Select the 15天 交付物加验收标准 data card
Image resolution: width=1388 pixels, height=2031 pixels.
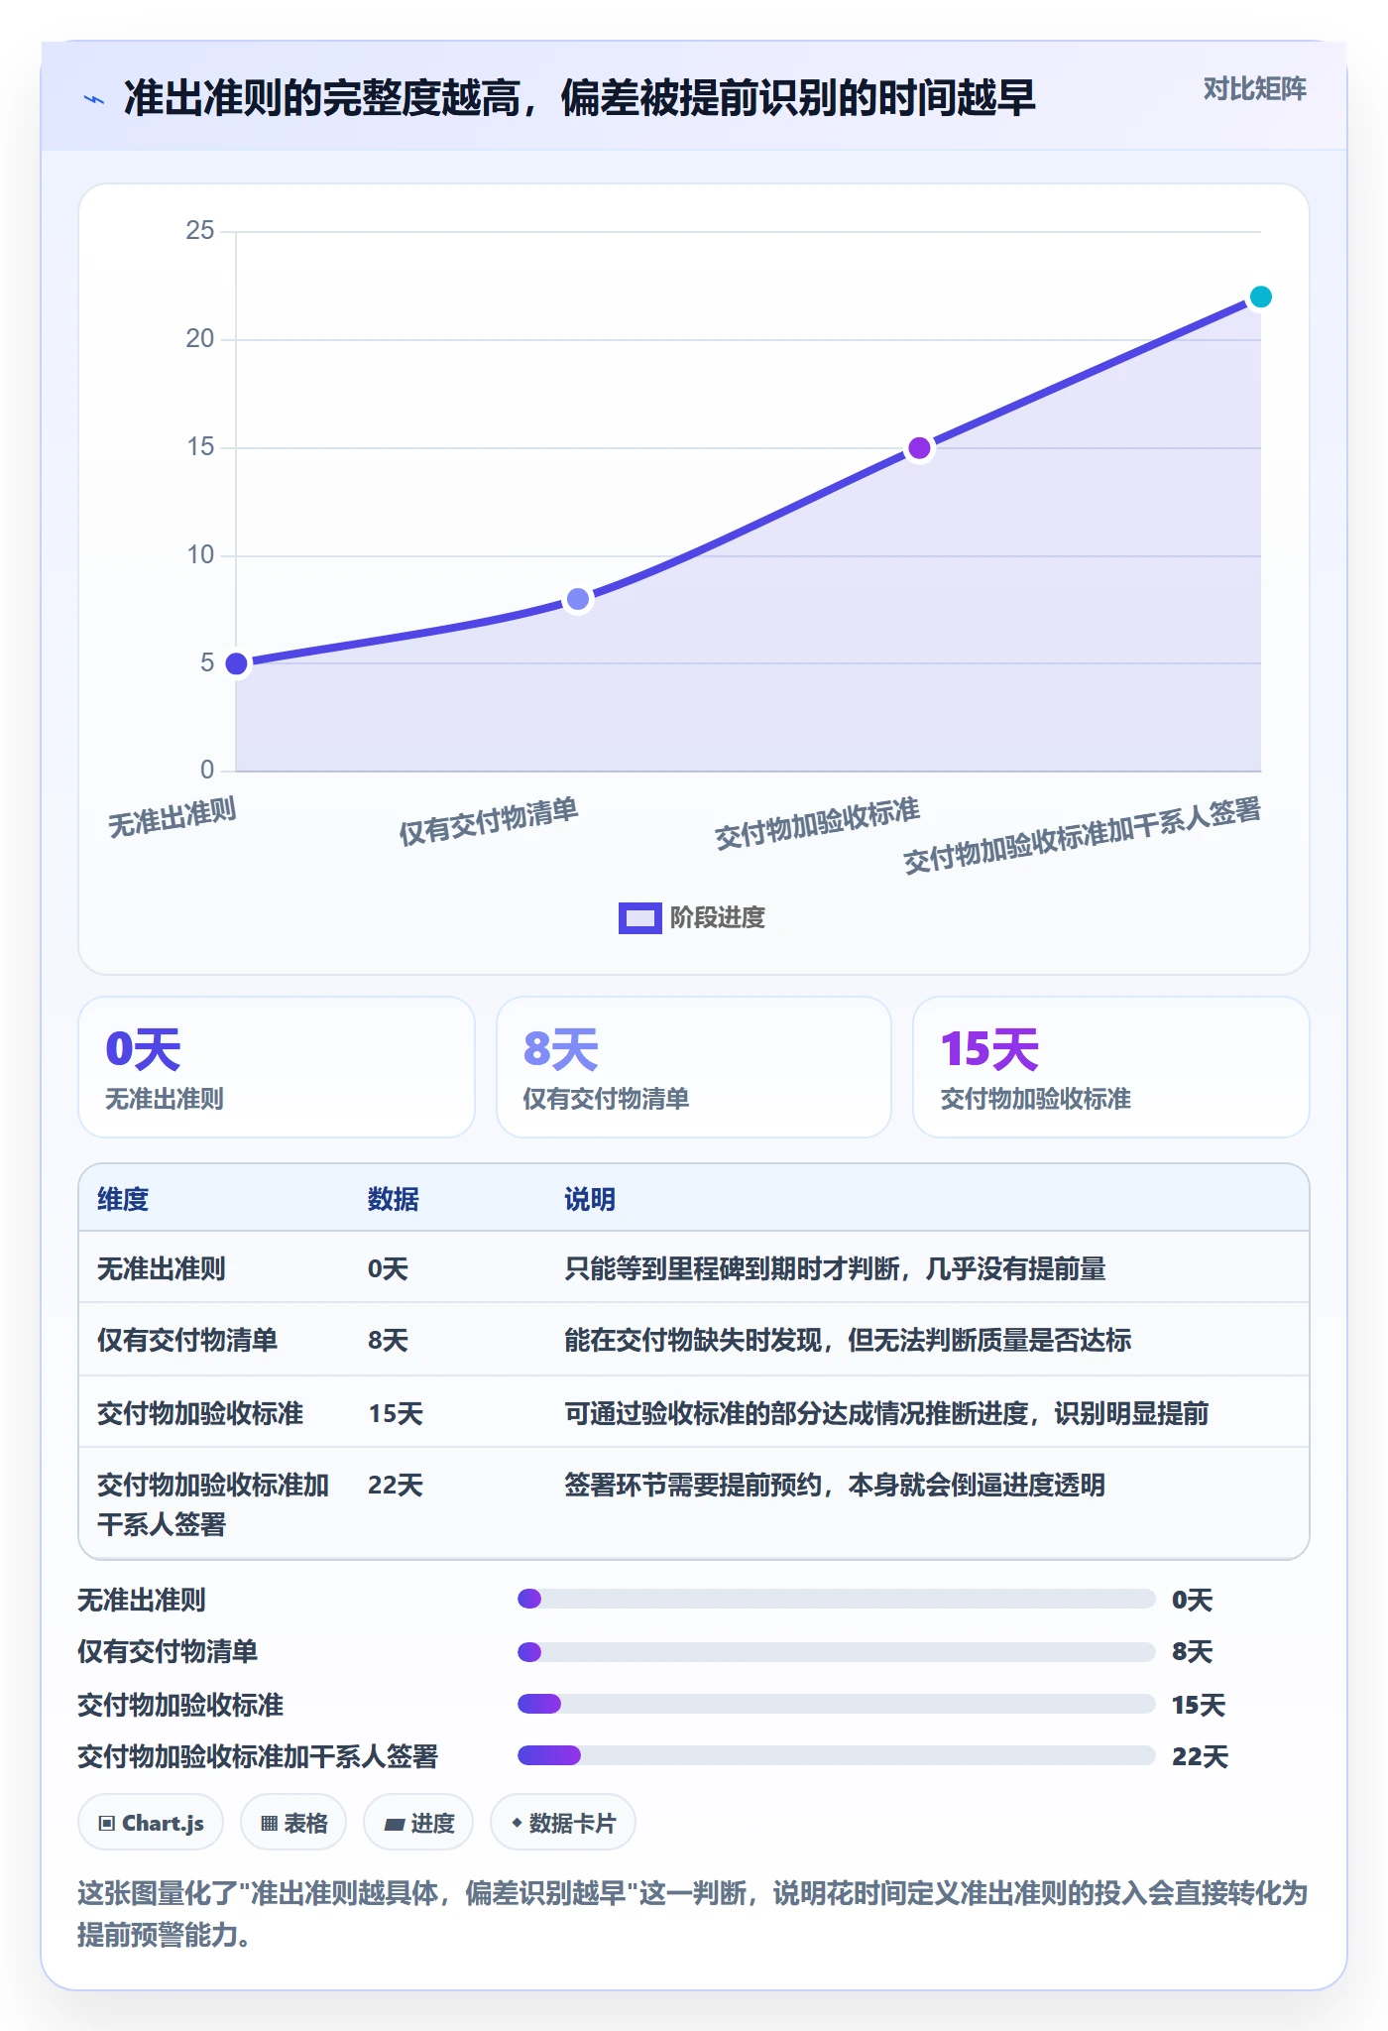1111,1067
